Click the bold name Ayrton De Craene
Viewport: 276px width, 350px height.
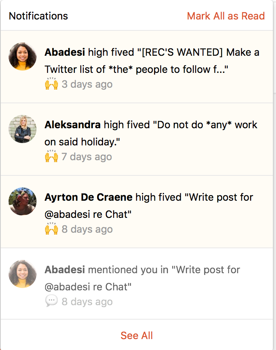tap(89, 197)
